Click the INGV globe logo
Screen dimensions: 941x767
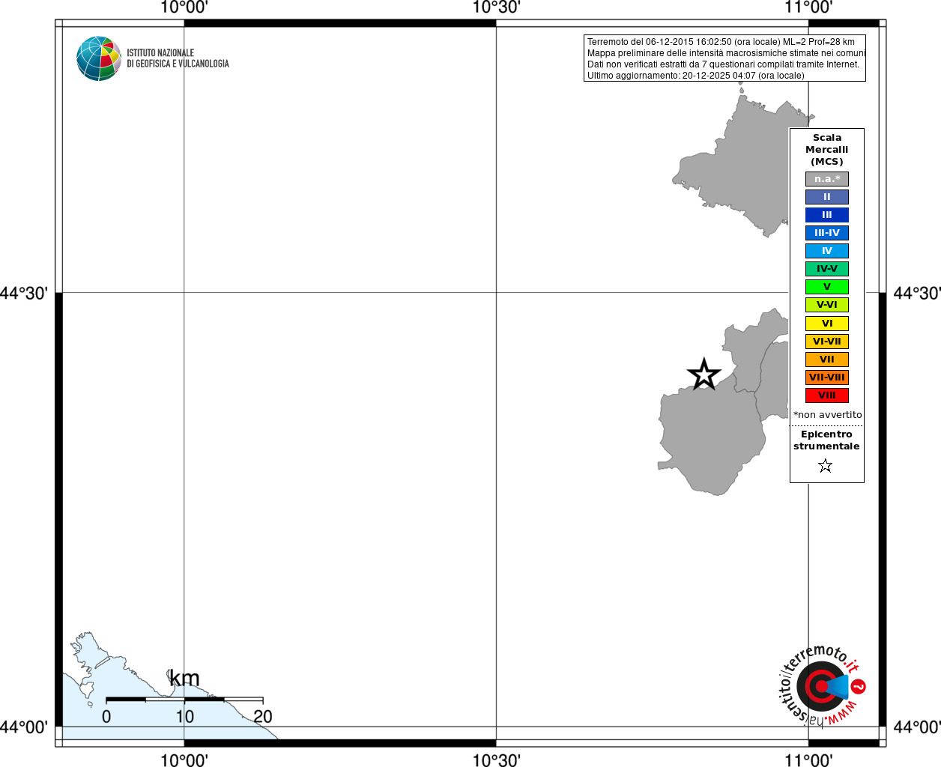pos(99,58)
